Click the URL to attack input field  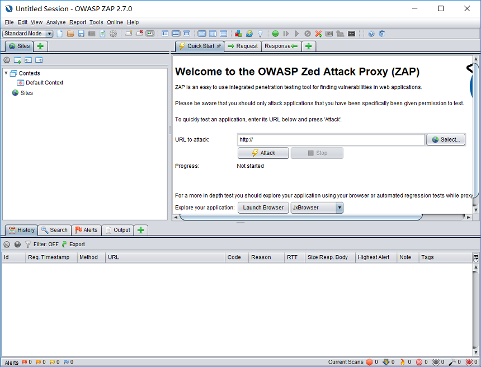click(331, 140)
